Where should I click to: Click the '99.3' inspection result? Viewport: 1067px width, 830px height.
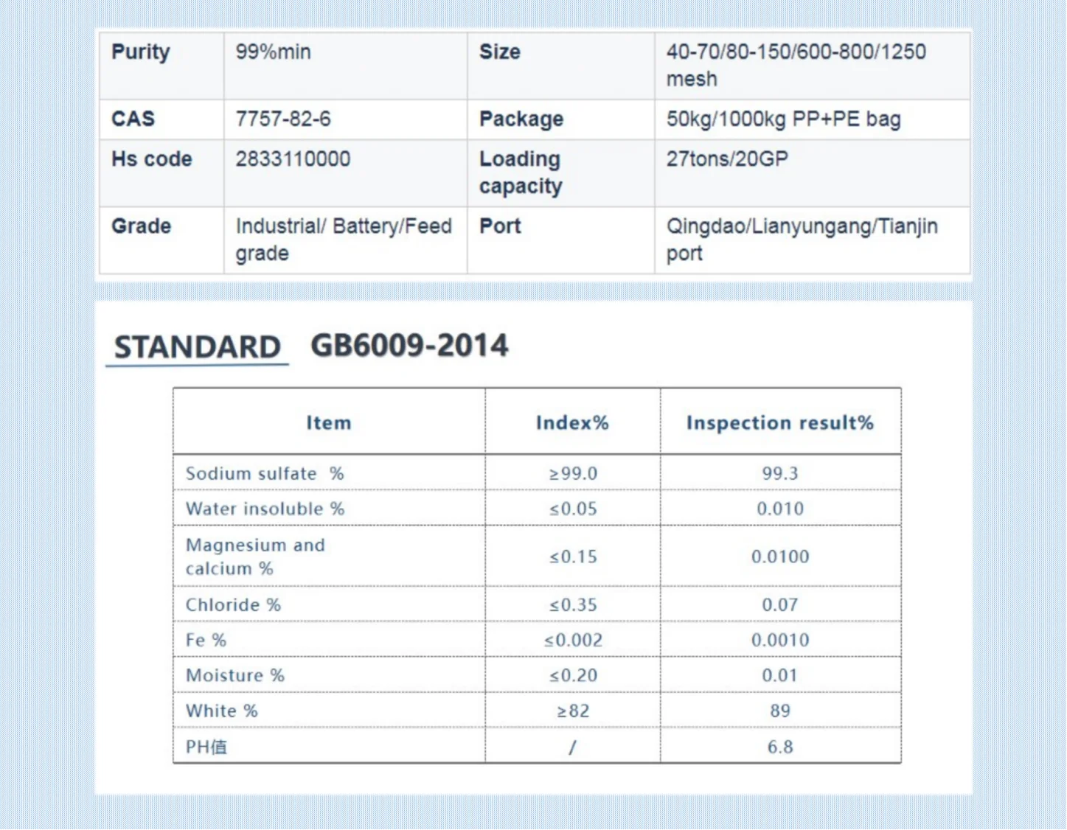coord(780,473)
